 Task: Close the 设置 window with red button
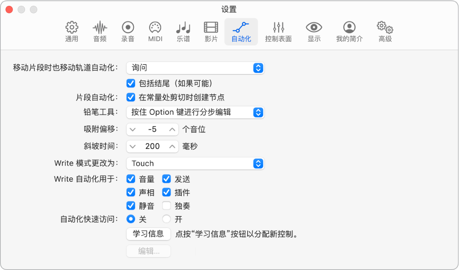coord(9,9)
